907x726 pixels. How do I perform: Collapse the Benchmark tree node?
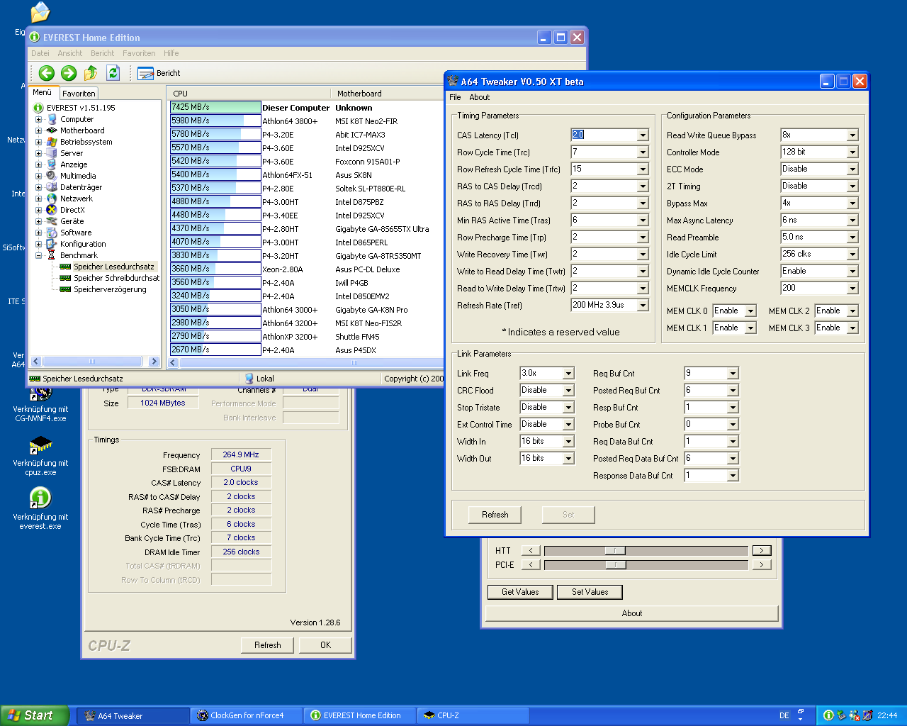pyautogui.click(x=39, y=255)
